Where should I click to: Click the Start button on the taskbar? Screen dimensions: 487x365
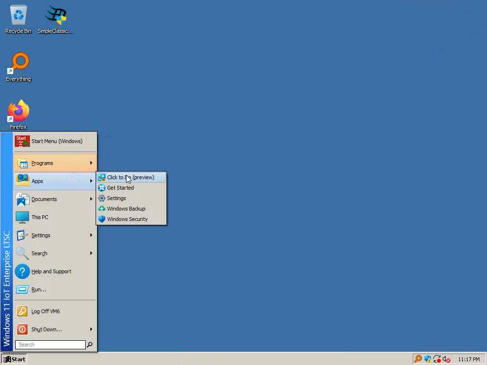click(x=14, y=359)
